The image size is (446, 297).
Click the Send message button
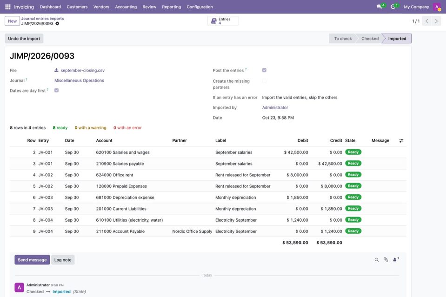point(32,260)
